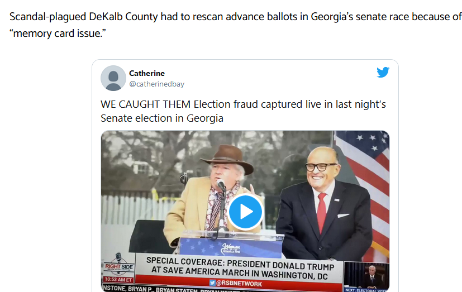This screenshot has width=462, height=292.
Task: Click the 10:53 AM ET timestamp
Action: [x=117, y=279]
